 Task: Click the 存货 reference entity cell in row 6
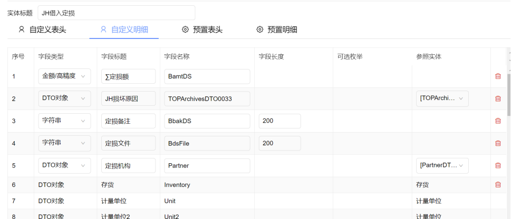pos(451,185)
